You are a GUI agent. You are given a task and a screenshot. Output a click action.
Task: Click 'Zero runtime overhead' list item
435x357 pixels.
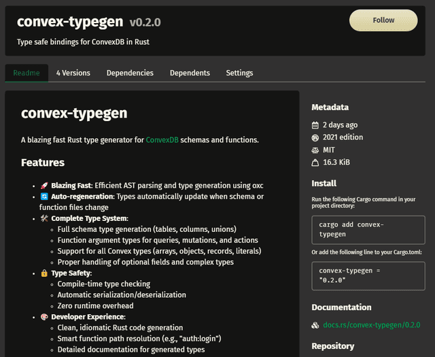[x=95, y=306]
